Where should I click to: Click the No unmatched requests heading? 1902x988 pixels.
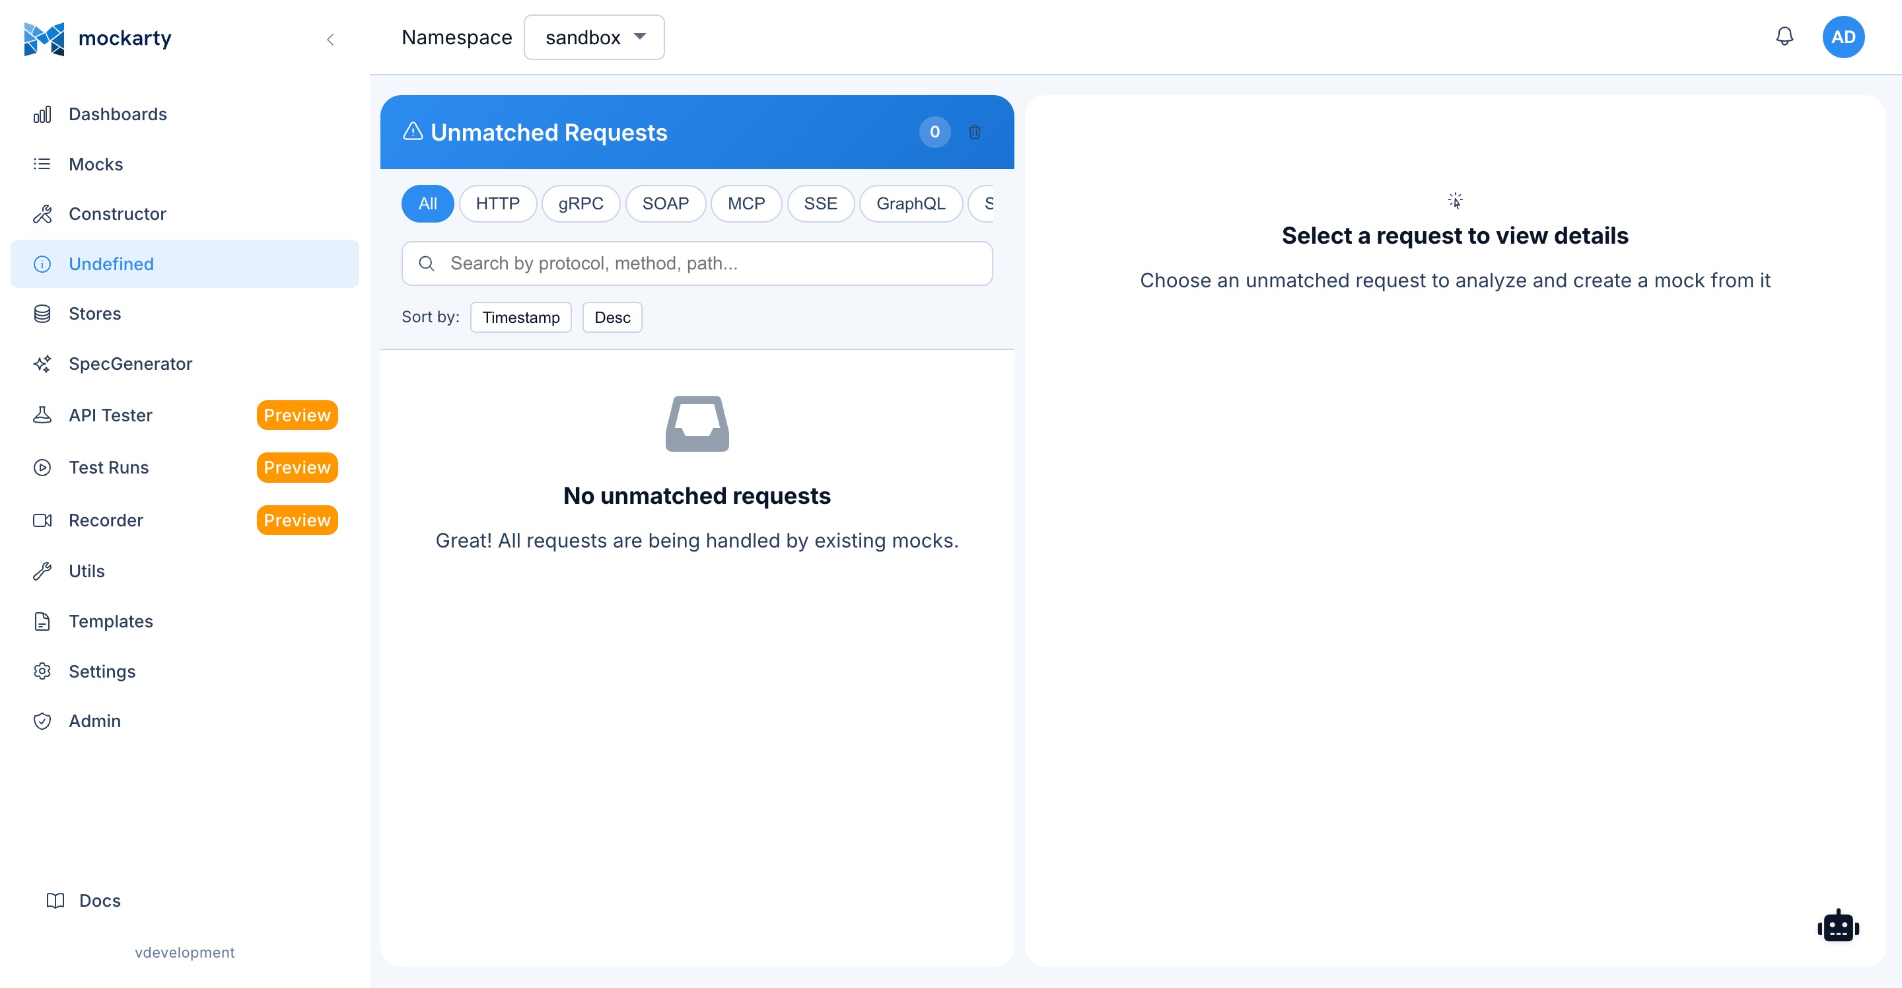pyautogui.click(x=697, y=495)
